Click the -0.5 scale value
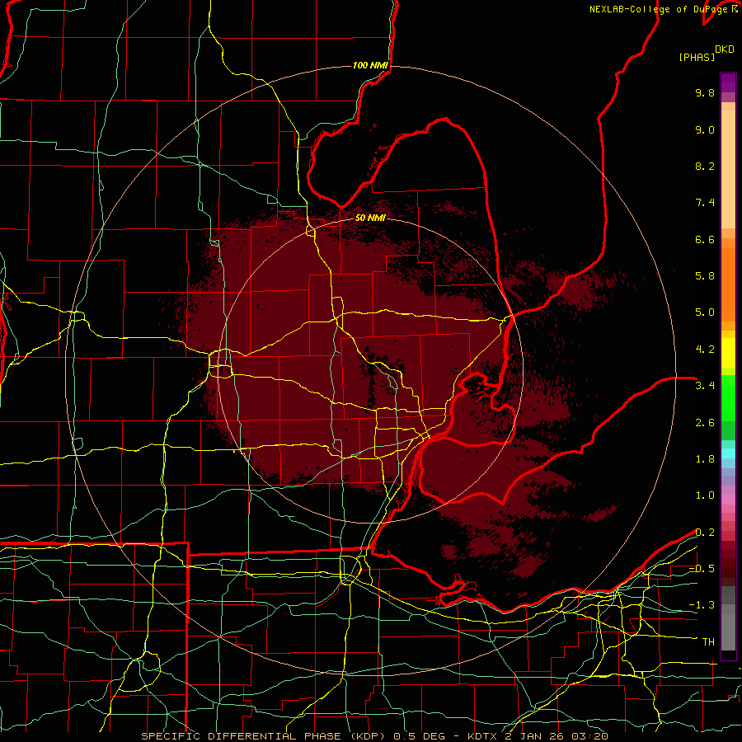This screenshot has height=742, width=742. (702, 569)
